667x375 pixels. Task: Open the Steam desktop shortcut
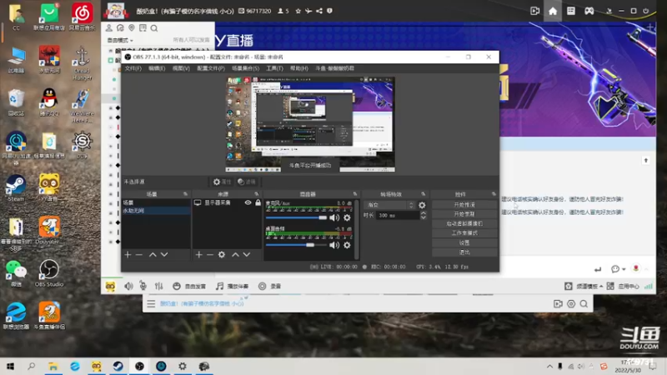16,187
